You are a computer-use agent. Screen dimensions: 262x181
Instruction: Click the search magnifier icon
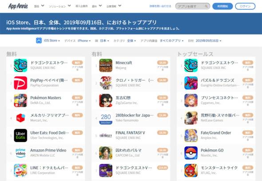click(206, 6)
